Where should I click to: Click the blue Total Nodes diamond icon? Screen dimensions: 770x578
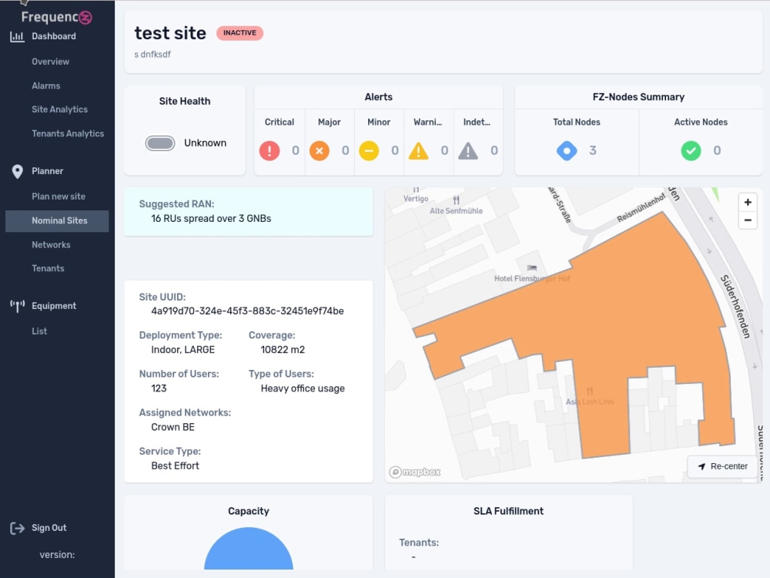point(567,151)
